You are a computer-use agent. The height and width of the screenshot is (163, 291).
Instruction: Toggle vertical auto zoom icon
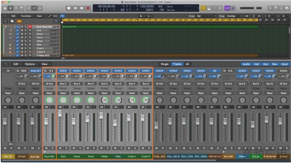point(253,16)
